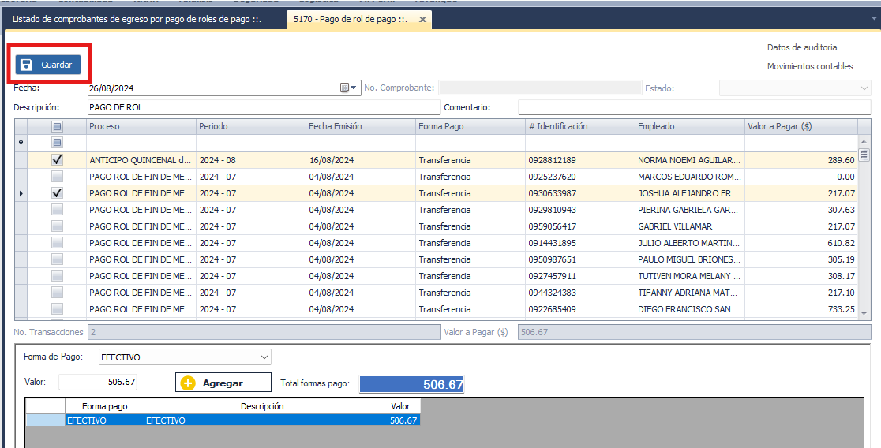881x448 pixels.
Task: Open Movimientos contables link
Action: tap(809, 66)
